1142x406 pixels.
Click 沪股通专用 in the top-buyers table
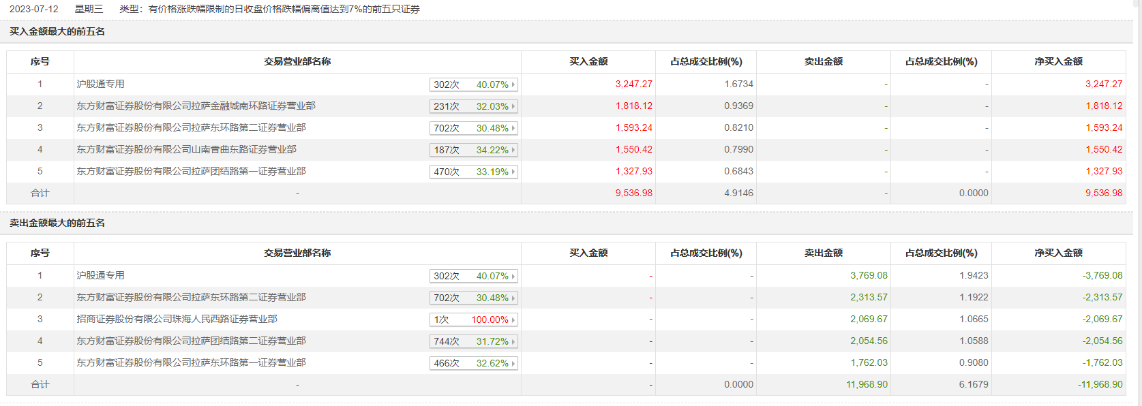pos(100,84)
